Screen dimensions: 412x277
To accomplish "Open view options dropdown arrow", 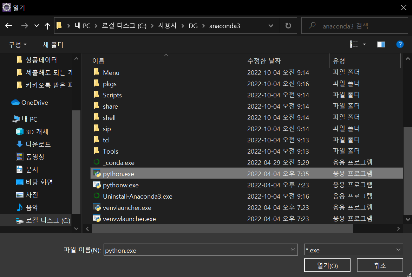I will (364, 44).
